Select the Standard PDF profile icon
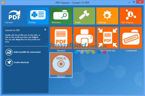 pyautogui.click(x=61, y=38)
